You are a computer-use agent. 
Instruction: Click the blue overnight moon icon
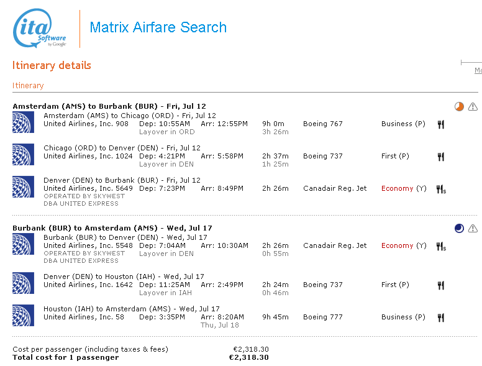[x=459, y=229]
